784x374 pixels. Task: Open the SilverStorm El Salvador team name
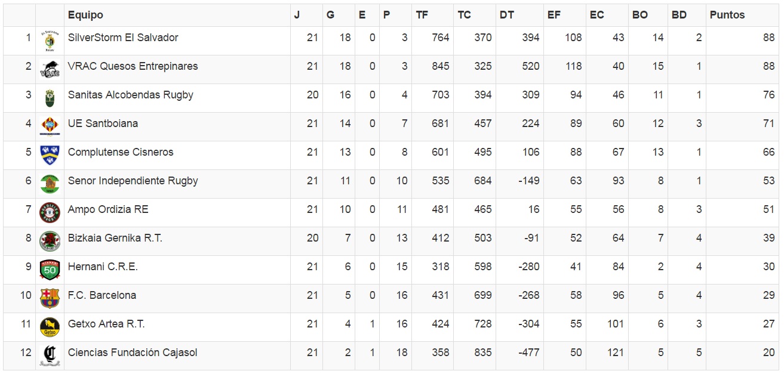pos(123,38)
